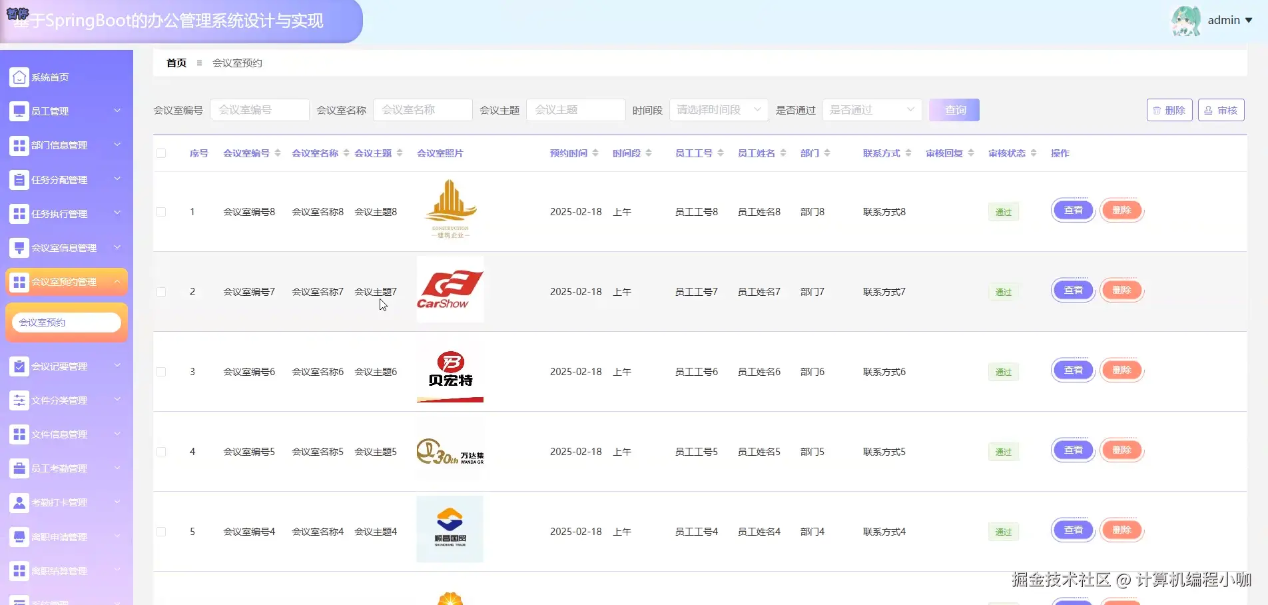The image size is (1268, 605).
Task: Click the 会议室信息管理 icon
Action: (x=19, y=248)
